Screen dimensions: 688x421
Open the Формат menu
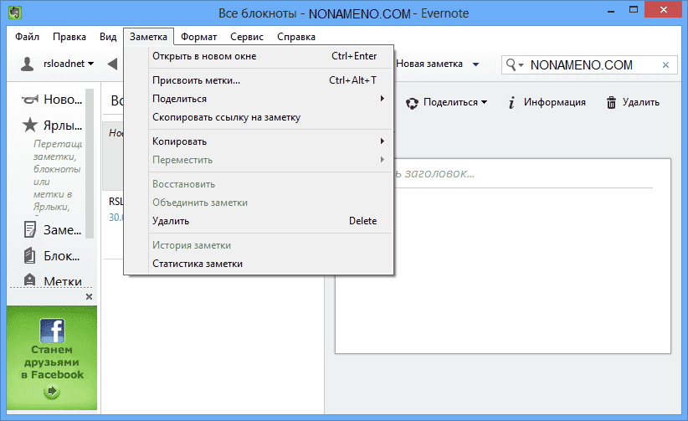198,37
